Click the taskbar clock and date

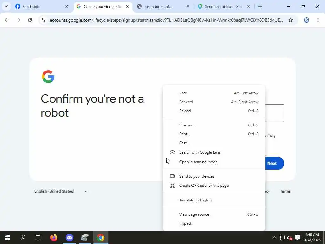coord(312,238)
